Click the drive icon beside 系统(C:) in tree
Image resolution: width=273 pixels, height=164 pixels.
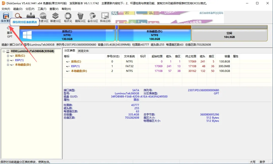point(12,56)
